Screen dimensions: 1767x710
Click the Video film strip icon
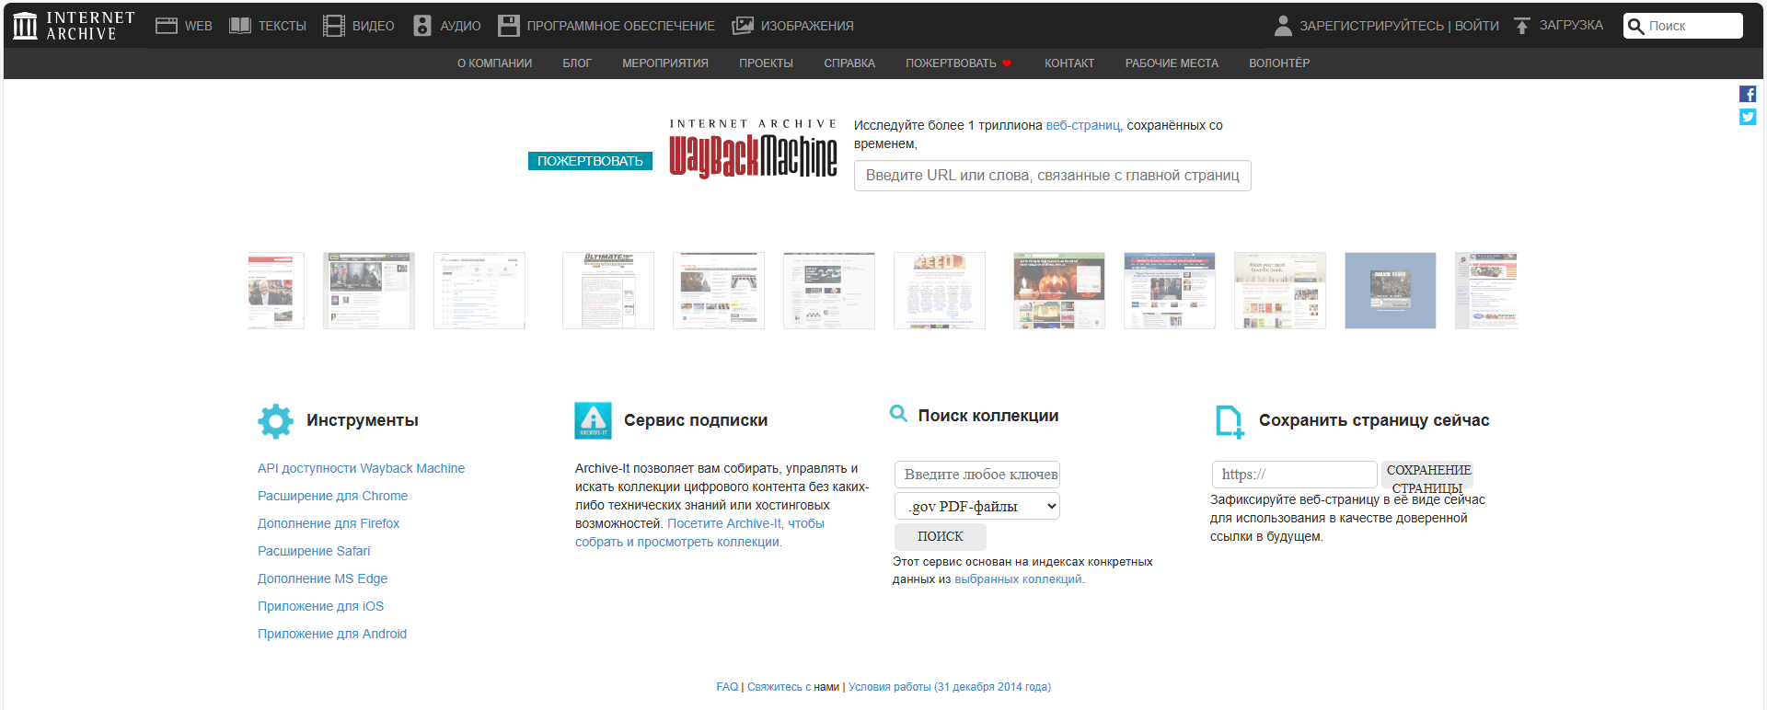click(333, 26)
